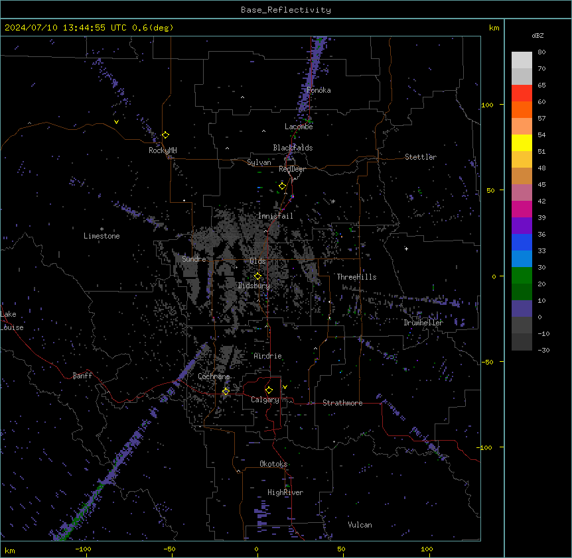This screenshot has height=558, width=572.
Task: Click the white caret marker west of Blackfalds
Action: [227, 148]
